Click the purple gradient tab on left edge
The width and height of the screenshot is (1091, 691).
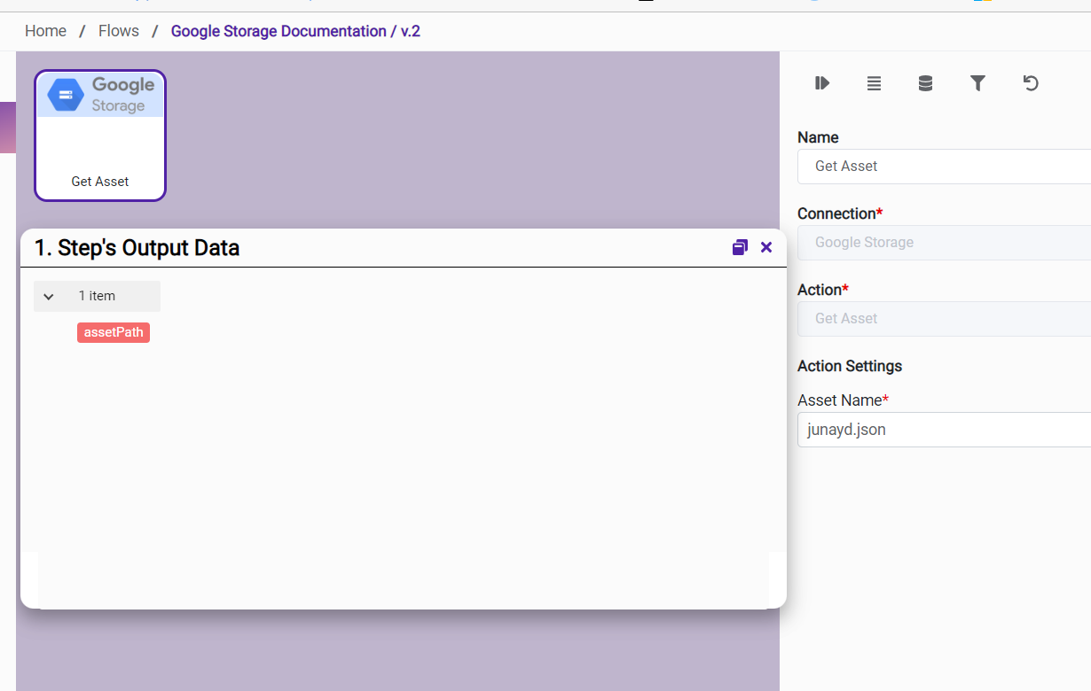pos(7,128)
